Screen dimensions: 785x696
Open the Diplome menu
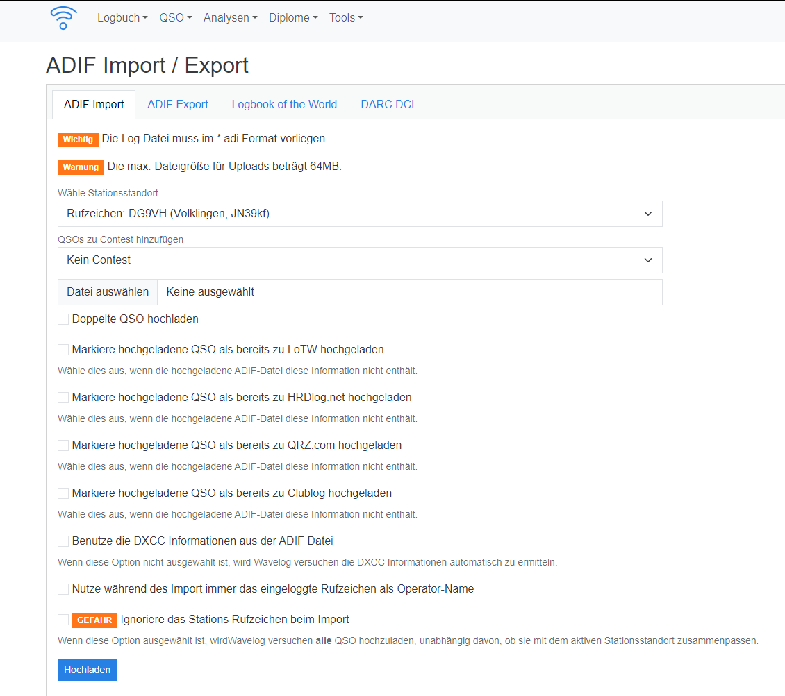coord(293,18)
